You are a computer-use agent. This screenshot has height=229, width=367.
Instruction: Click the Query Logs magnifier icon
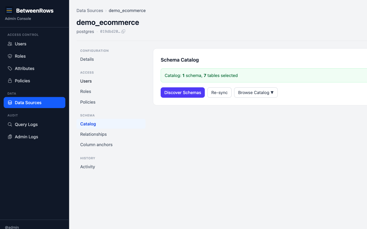(10, 125)
